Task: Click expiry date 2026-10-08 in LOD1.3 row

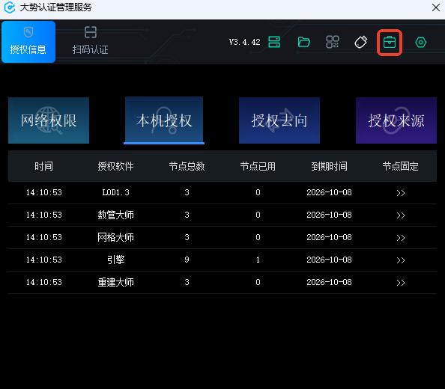Action: (329, 192)
